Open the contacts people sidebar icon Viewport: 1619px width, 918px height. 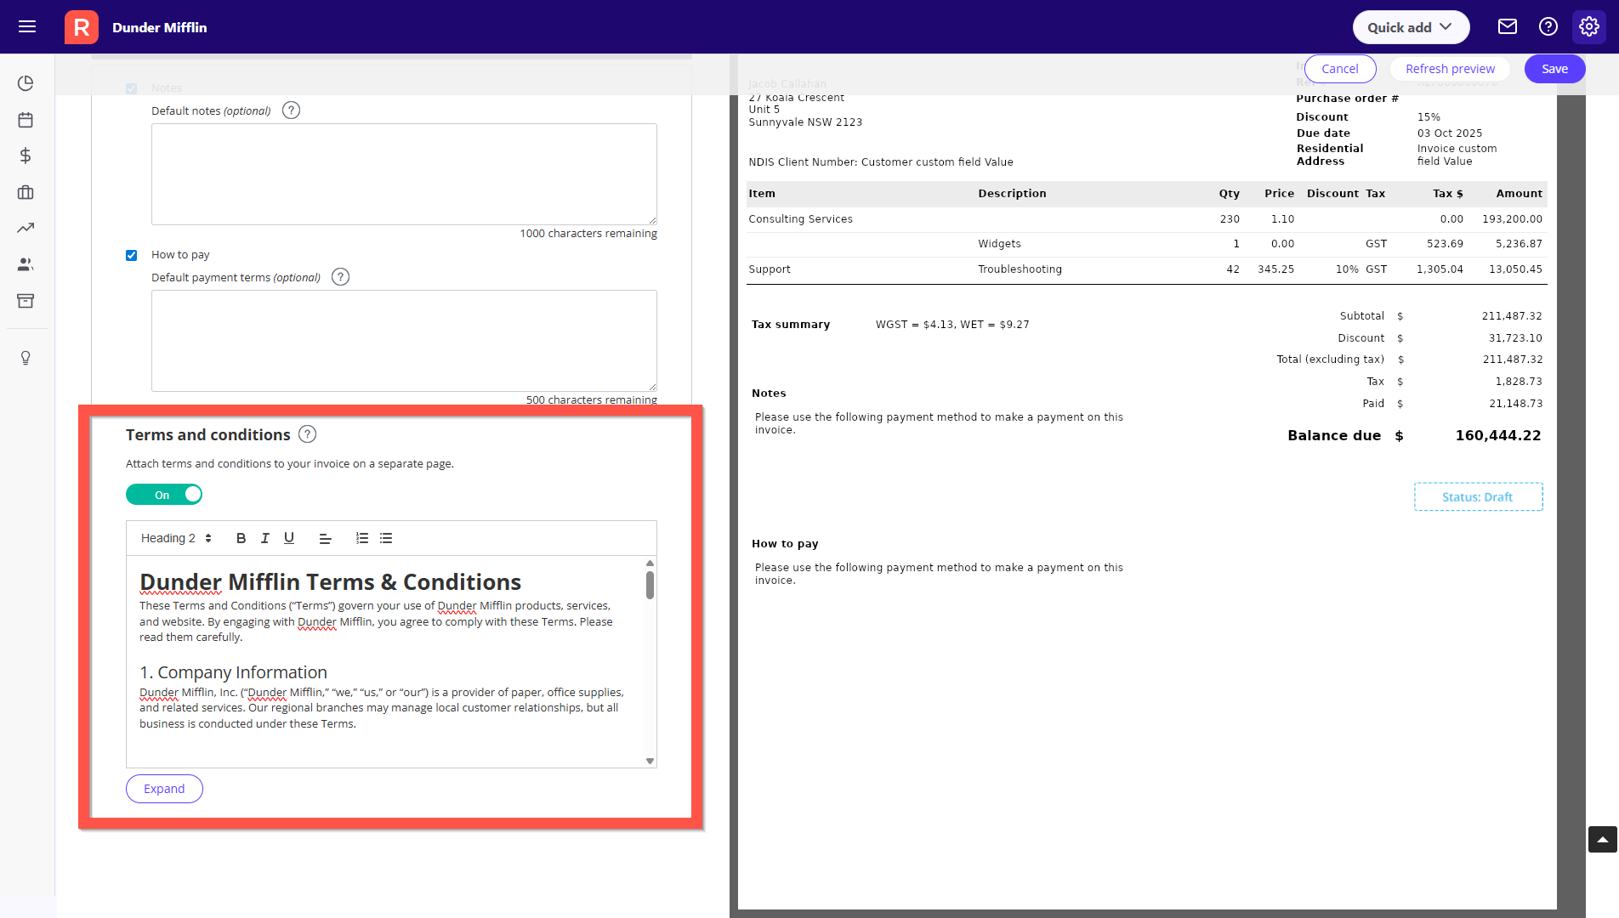pos(26,264)
